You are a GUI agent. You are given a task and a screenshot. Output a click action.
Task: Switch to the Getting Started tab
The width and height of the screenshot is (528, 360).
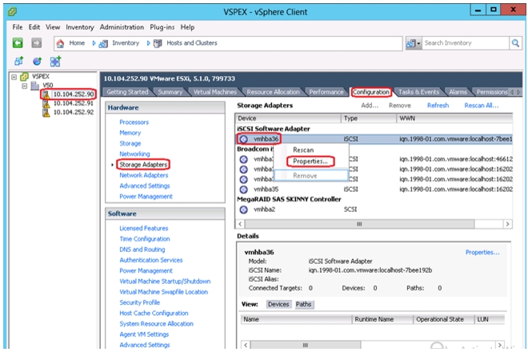pyautogui.click(x=127, y=92)
